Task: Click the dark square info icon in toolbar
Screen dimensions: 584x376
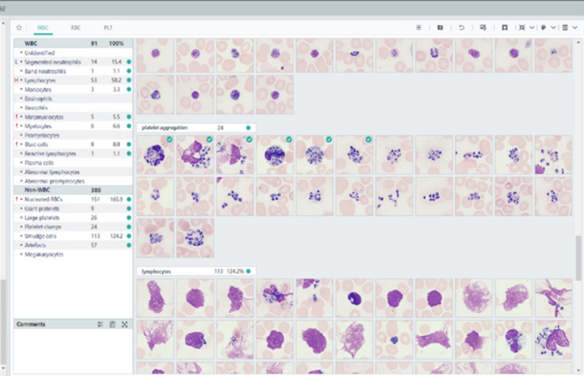Action: 440,28
